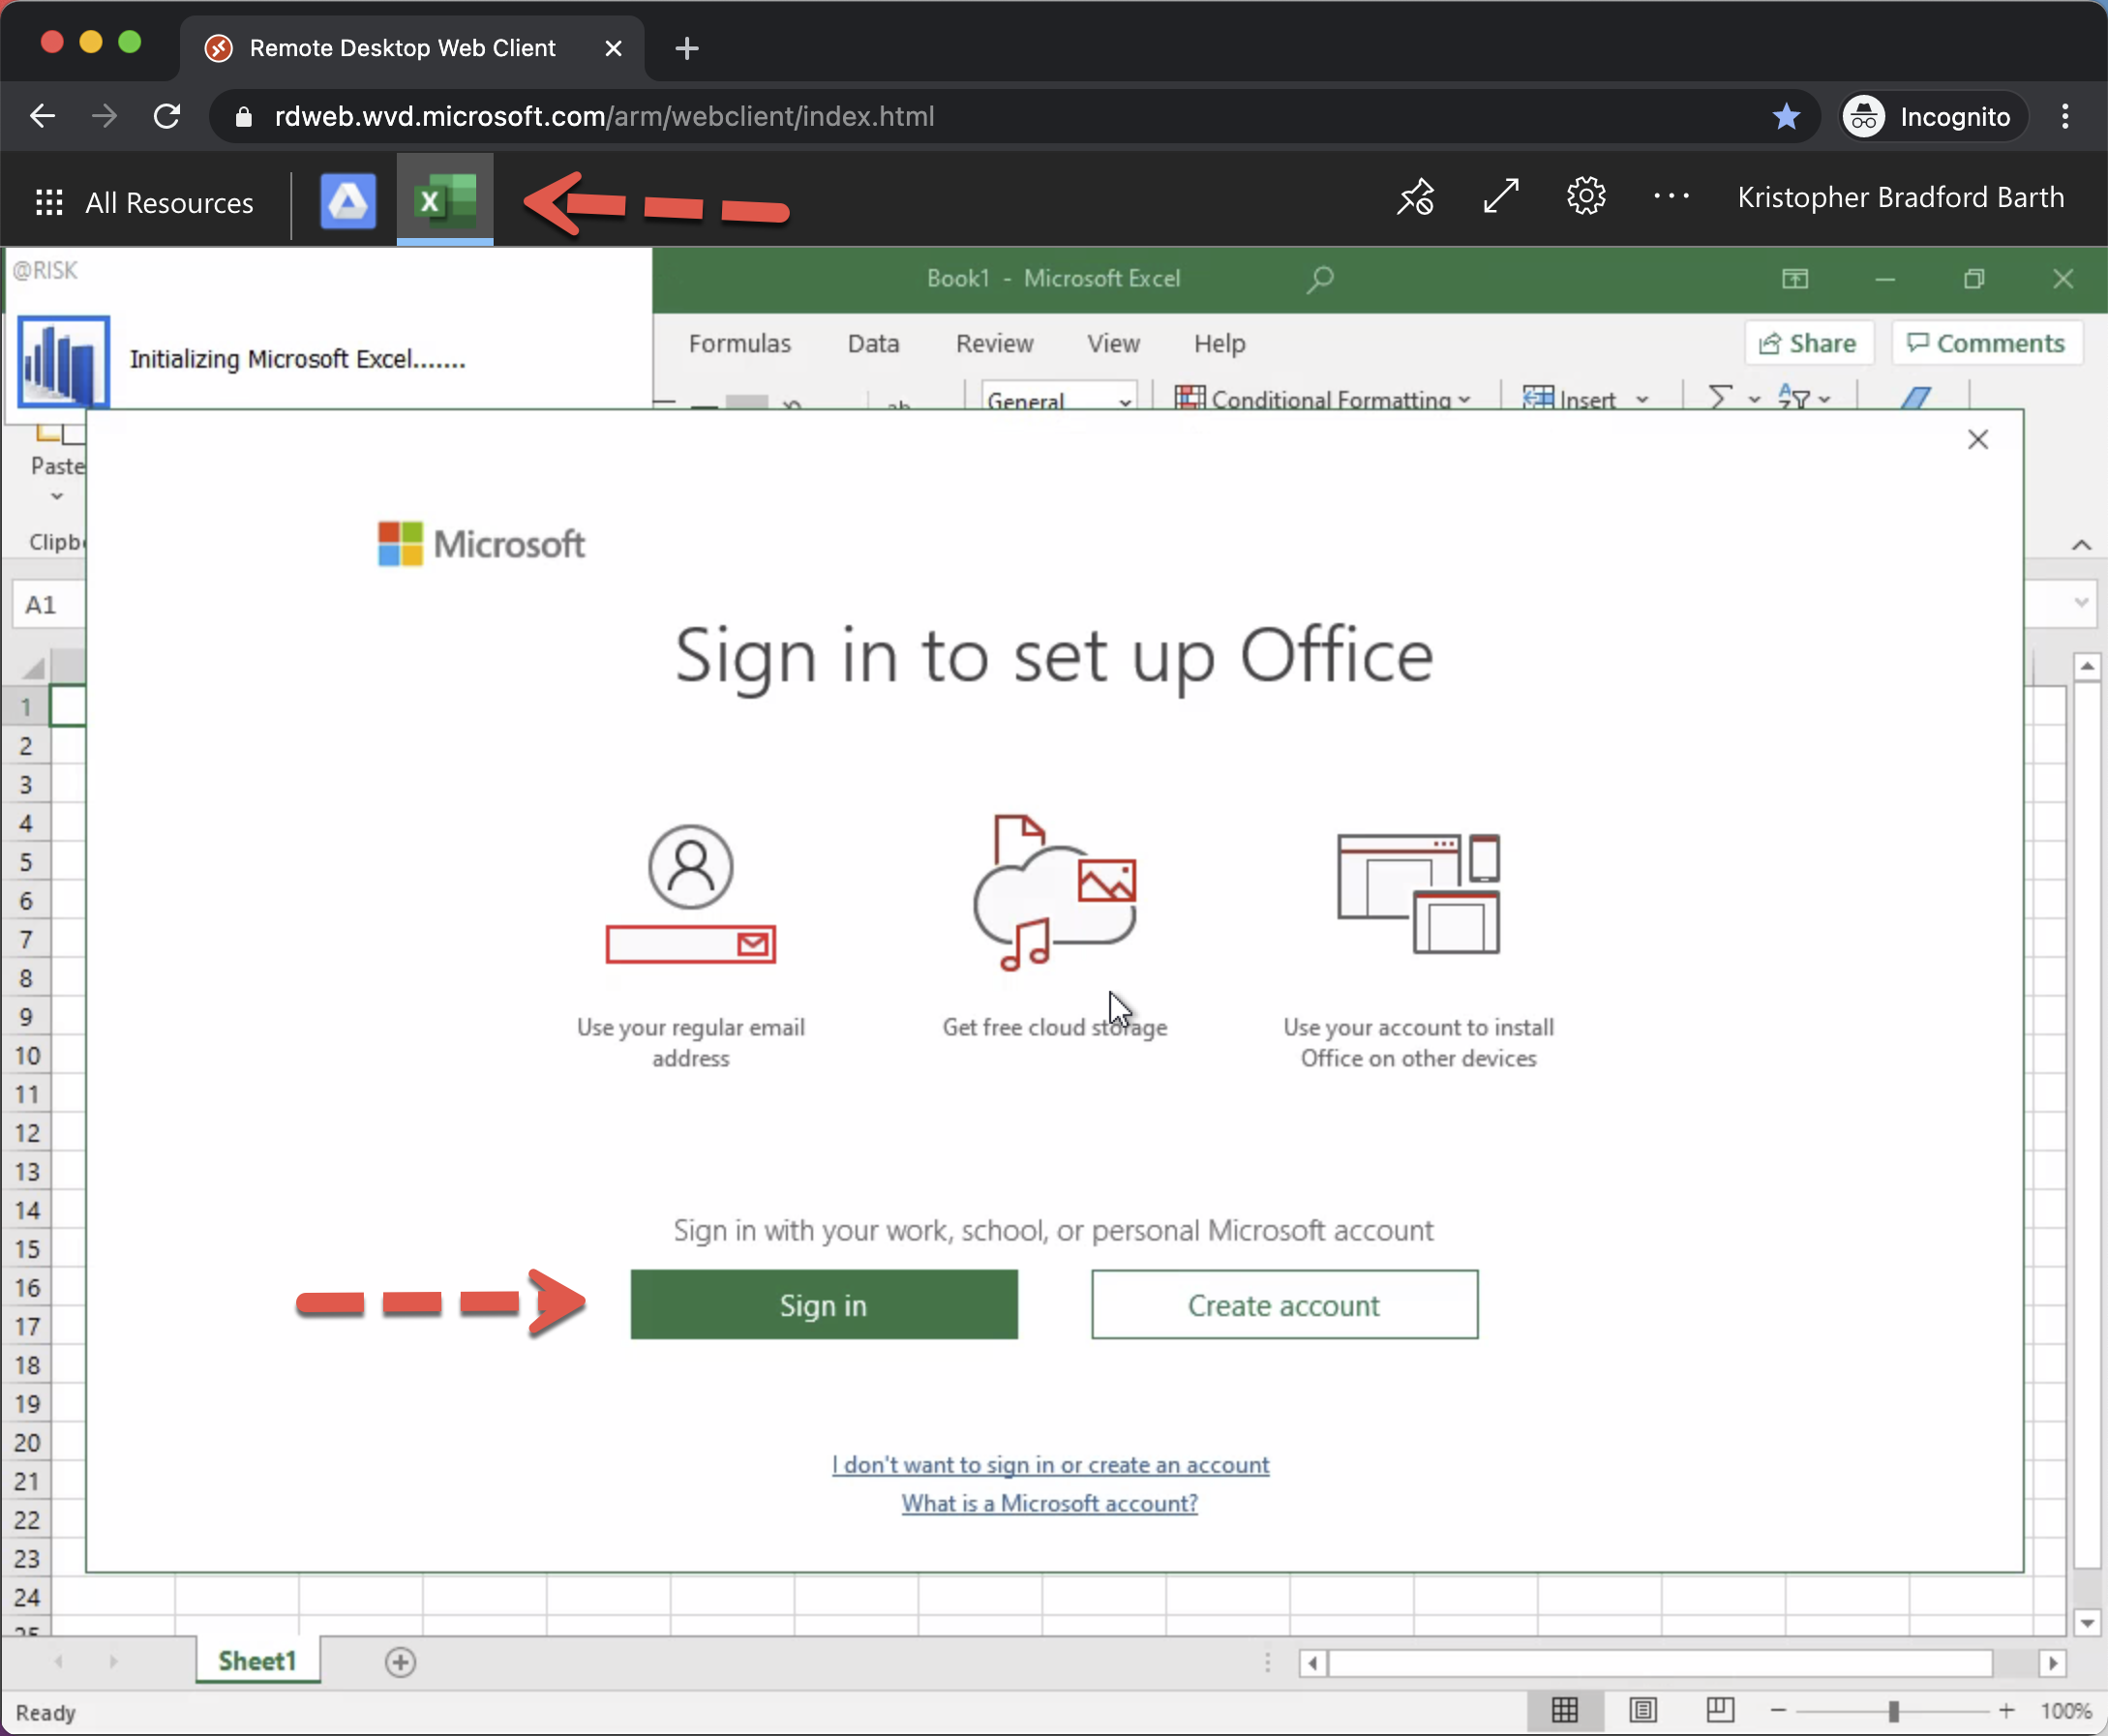The width and height of the screenshot is (2108, 1736).
Task: Open Chrome's three-dot menu
Action: pos(2065,117)
